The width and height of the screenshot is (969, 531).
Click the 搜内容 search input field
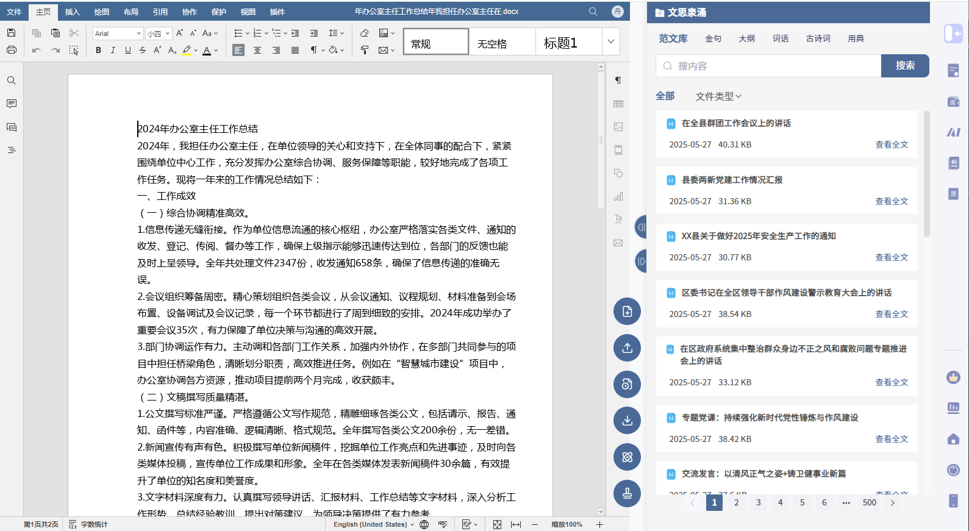point(768,66)
